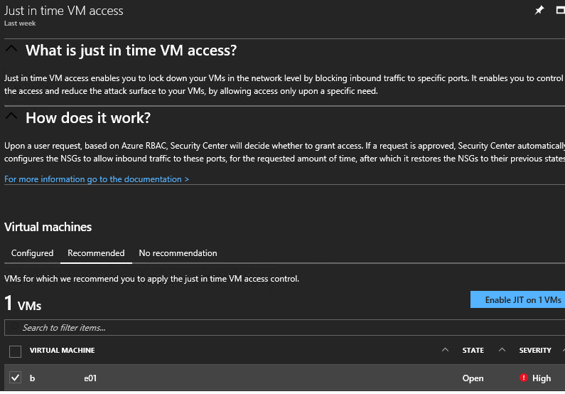Toggle the select-all checkbox in the table header

[15, 351]
